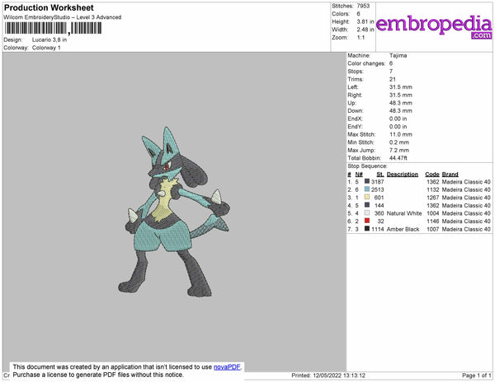Click the Max Stitch value '11.0 mm'
Image resolution: width=495 pixels, height=382 pixels.
click(x=401, y=134)
